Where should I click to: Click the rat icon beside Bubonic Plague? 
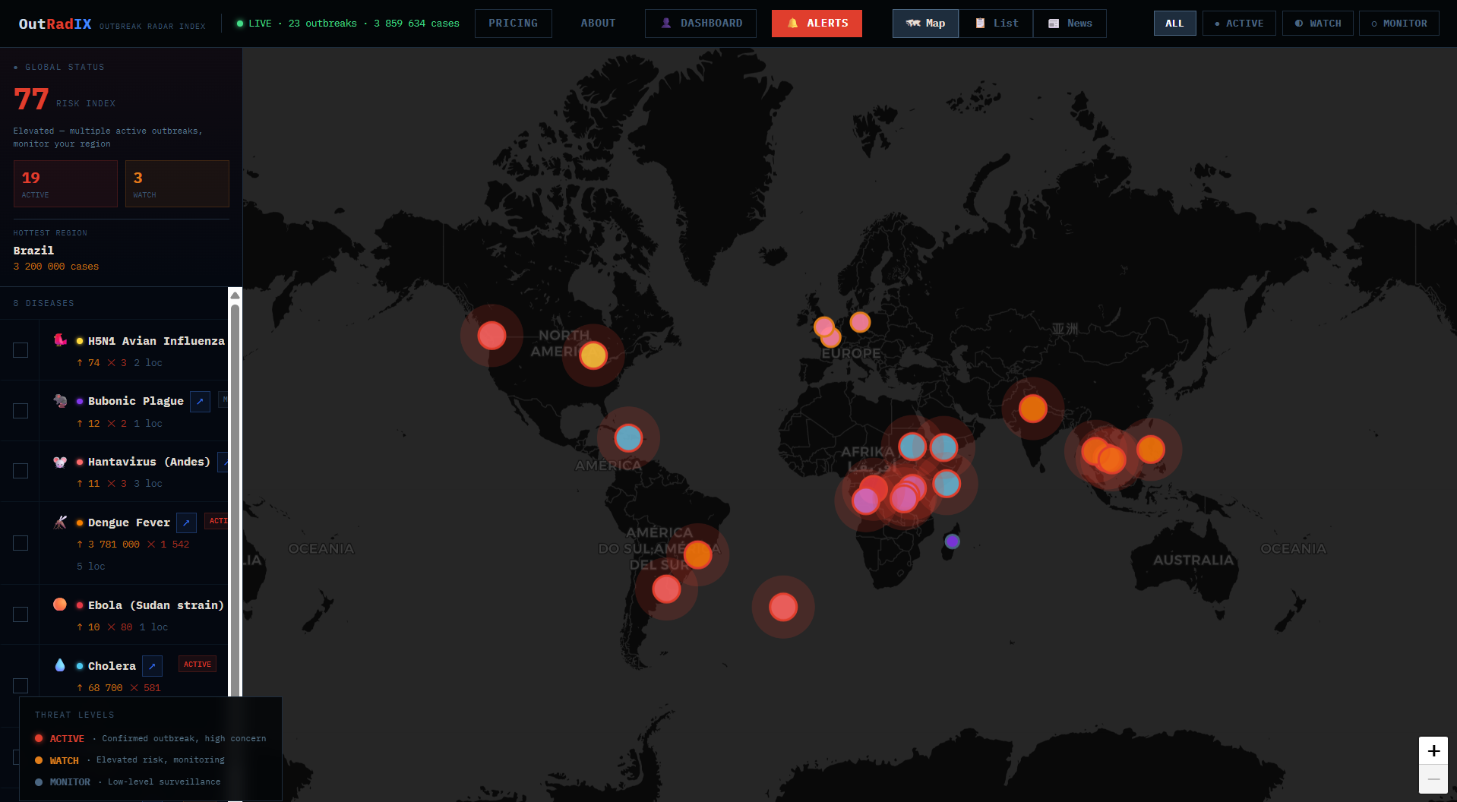(x=60, y=400)
